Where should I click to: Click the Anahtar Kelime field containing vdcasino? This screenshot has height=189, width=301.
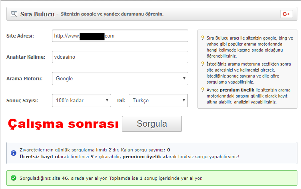[120, 57]
